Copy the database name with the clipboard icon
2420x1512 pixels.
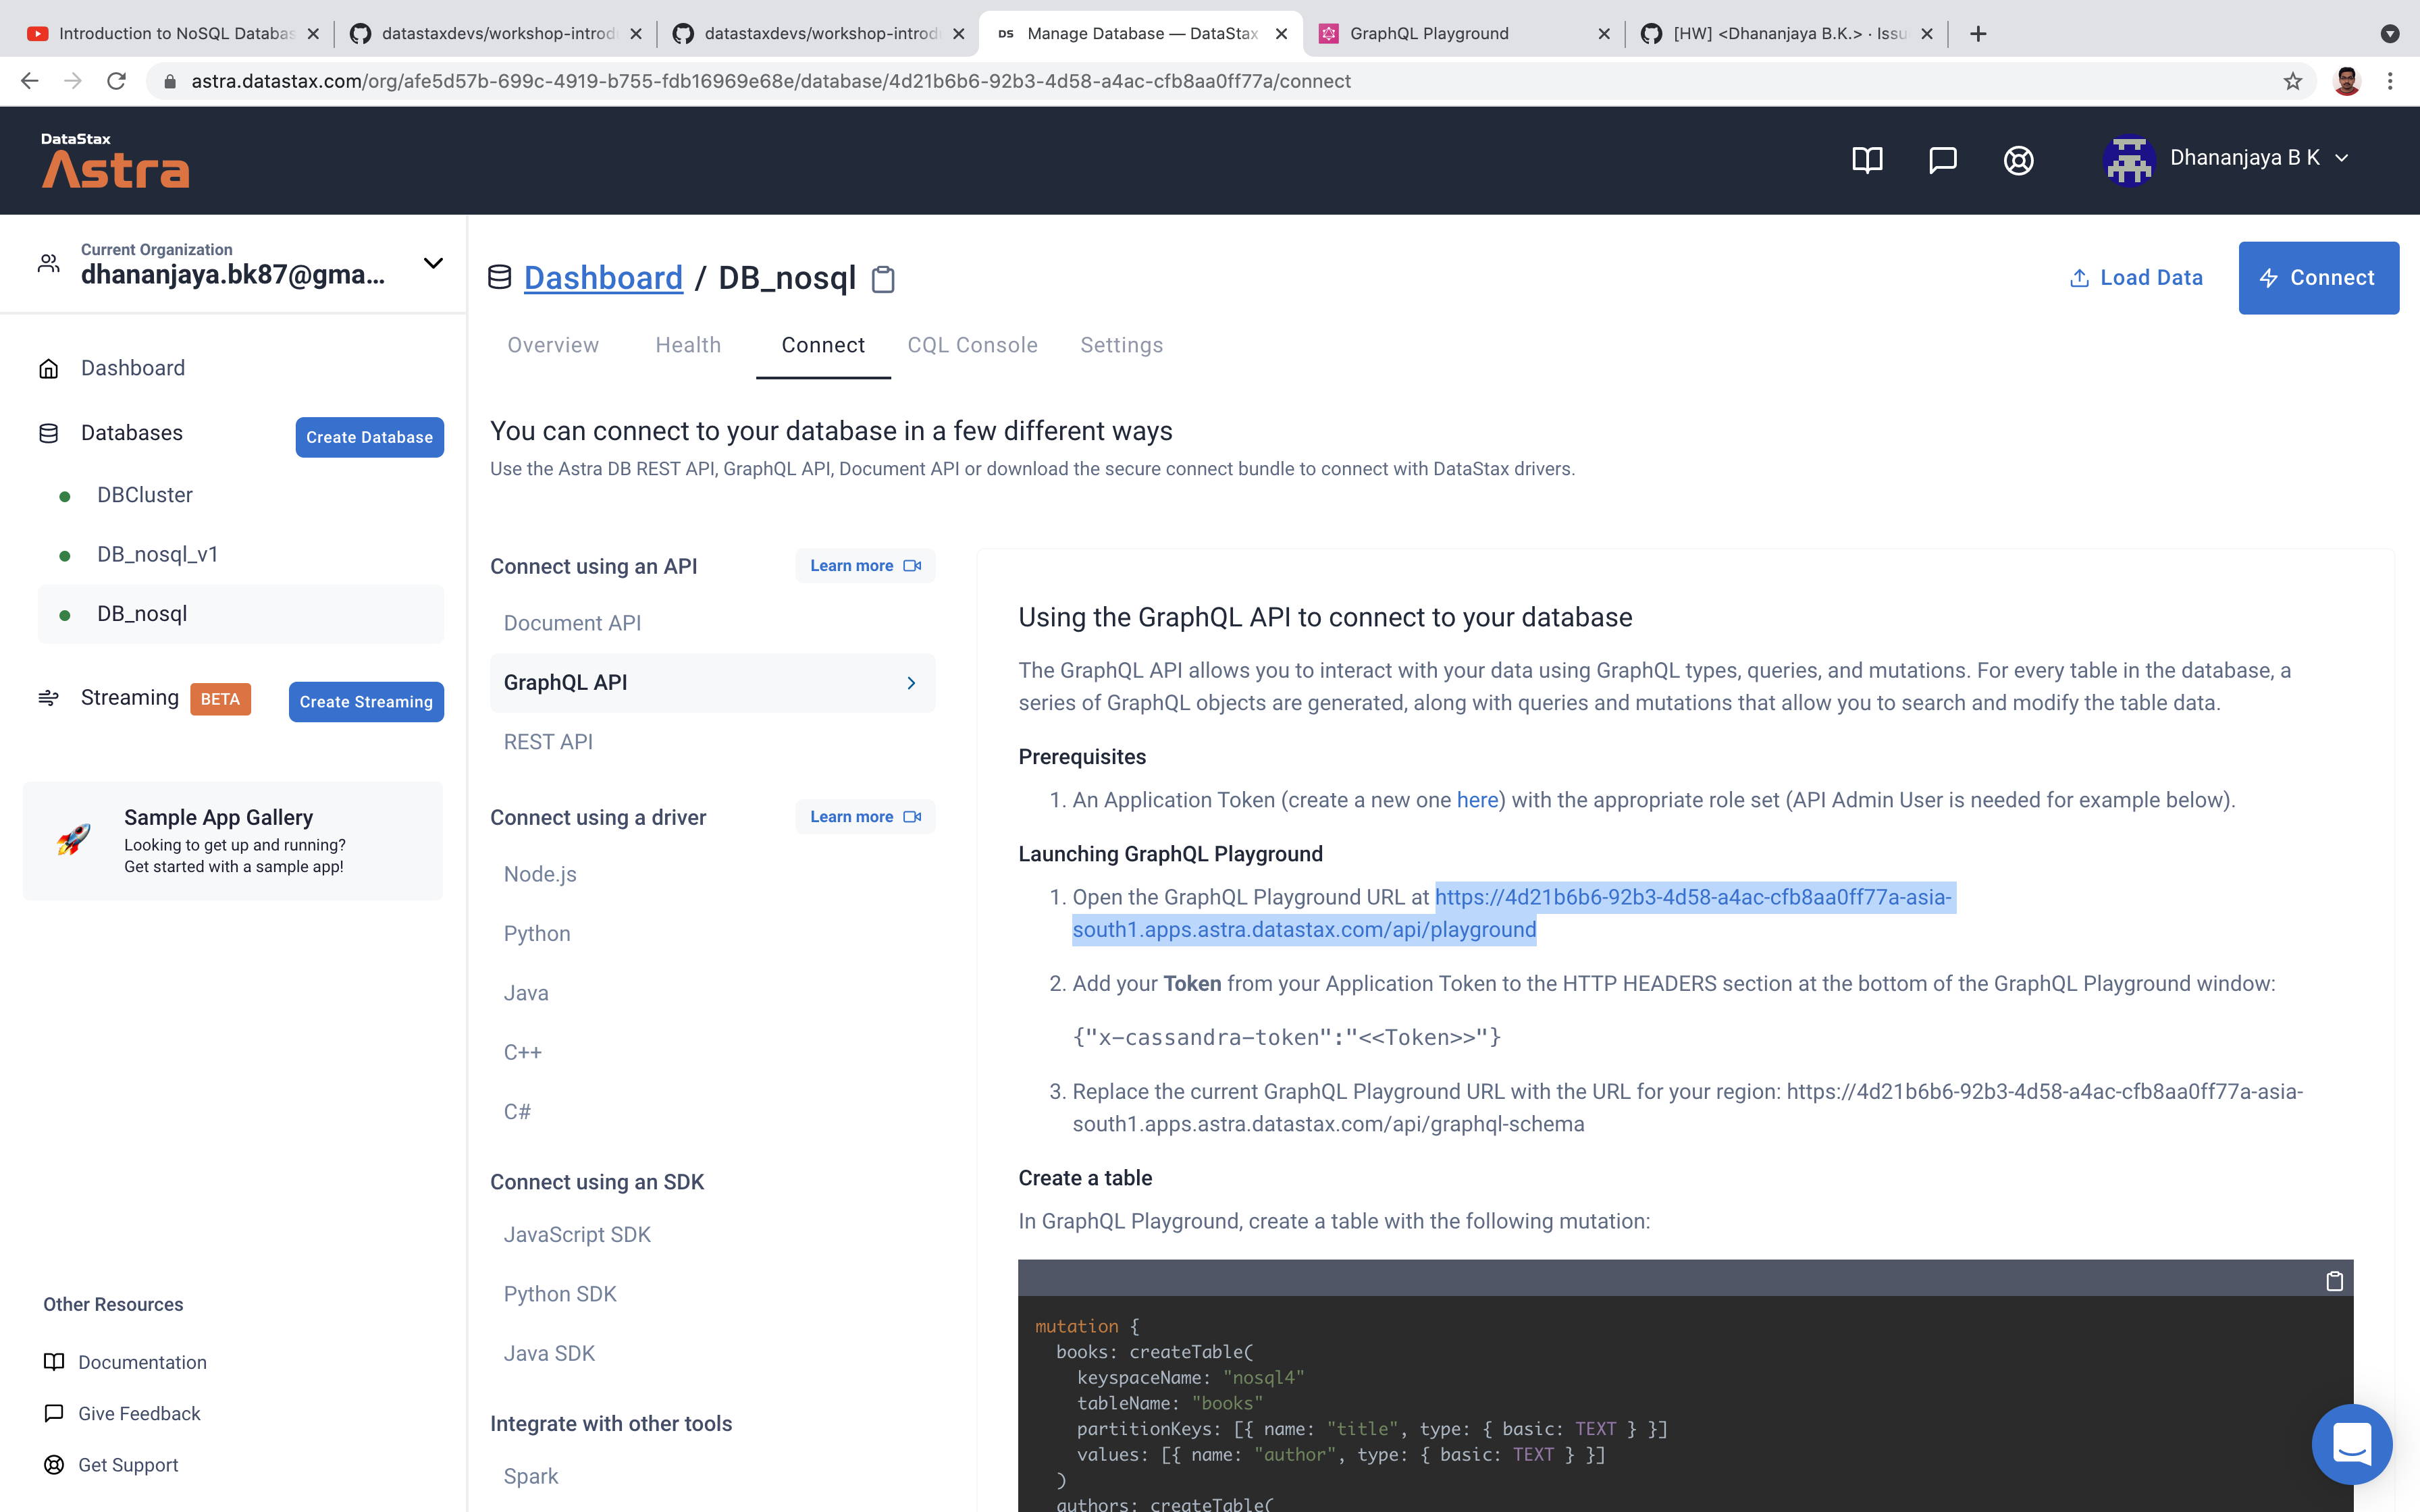[883, 279]
